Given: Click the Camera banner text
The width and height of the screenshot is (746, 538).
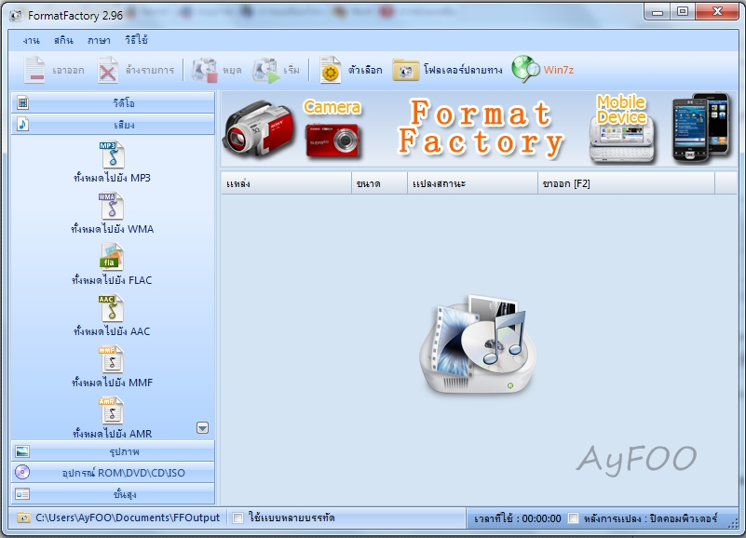Looking at the screenshot, I should coord(332,107).
